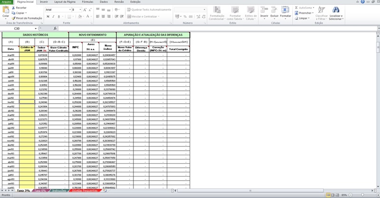Toggle bold (N) formatting
This screenshot has width=380, height=198.
48,17
